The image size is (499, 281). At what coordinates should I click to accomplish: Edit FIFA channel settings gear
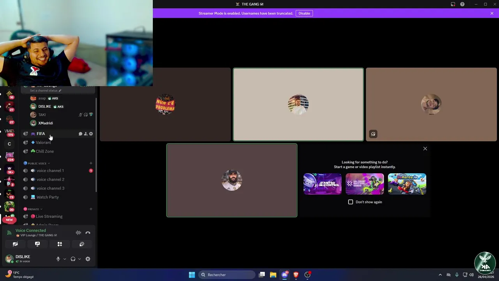click(91, 134)
